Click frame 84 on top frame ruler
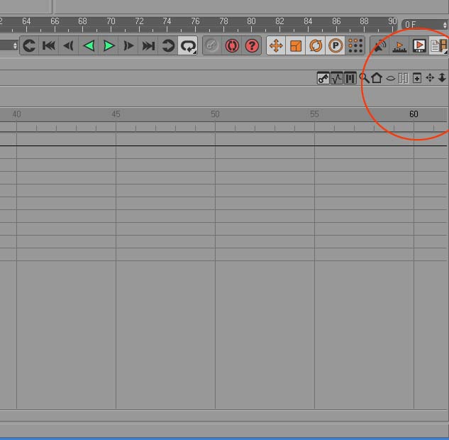Image resolution: width=449 pixels, height=440 pixels. [x=308, y=21]
